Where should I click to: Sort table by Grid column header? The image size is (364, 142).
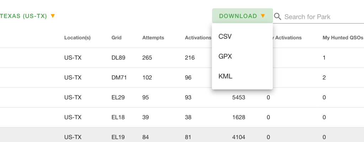116,38
